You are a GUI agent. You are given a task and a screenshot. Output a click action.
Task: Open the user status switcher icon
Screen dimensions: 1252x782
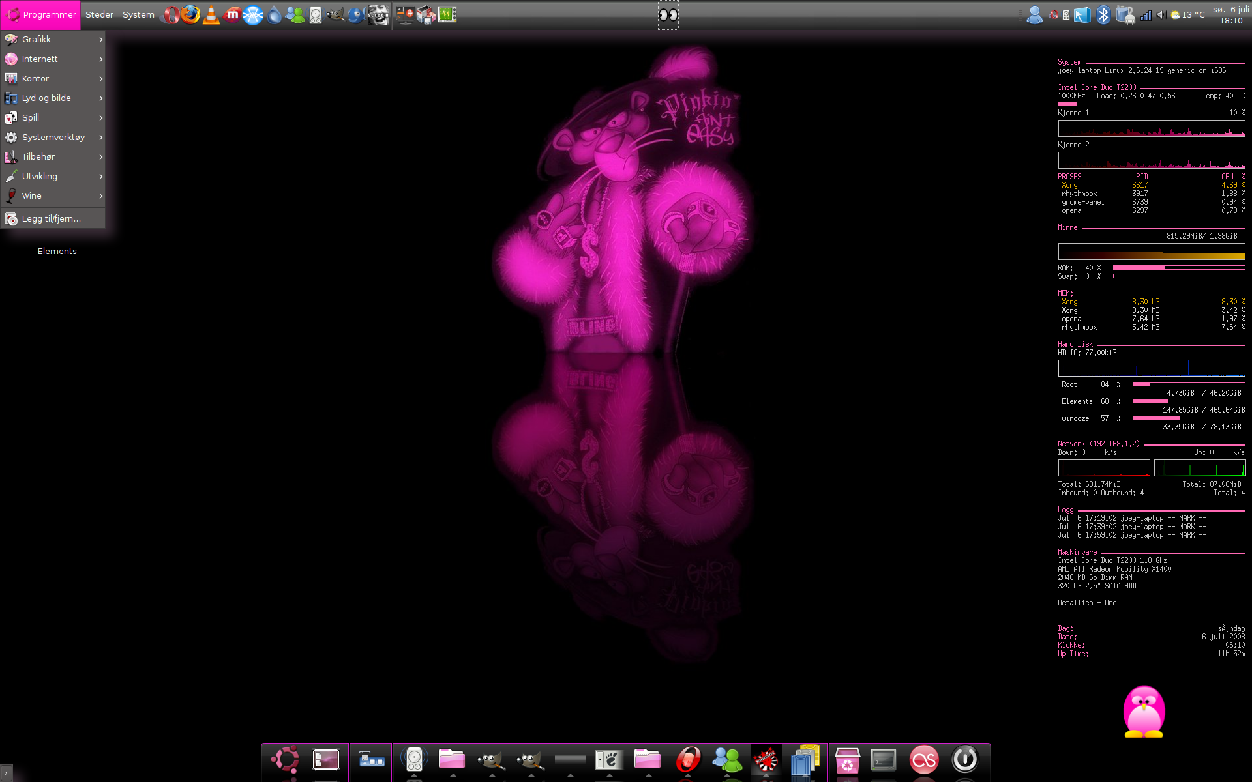pos(1034,14)
